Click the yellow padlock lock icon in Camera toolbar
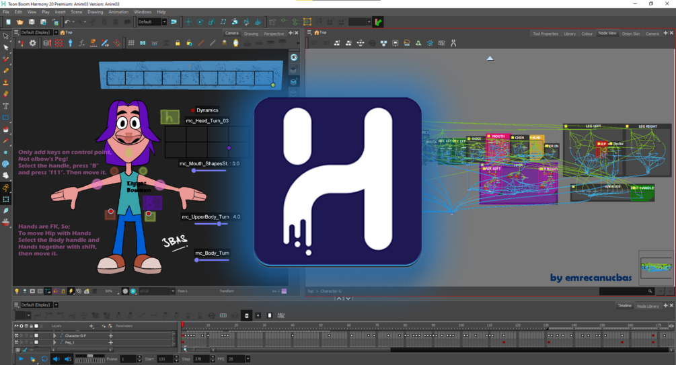Image resolution: width=676 pixels, height=365 pixels. pyautogui.click(x=178, y=43)
